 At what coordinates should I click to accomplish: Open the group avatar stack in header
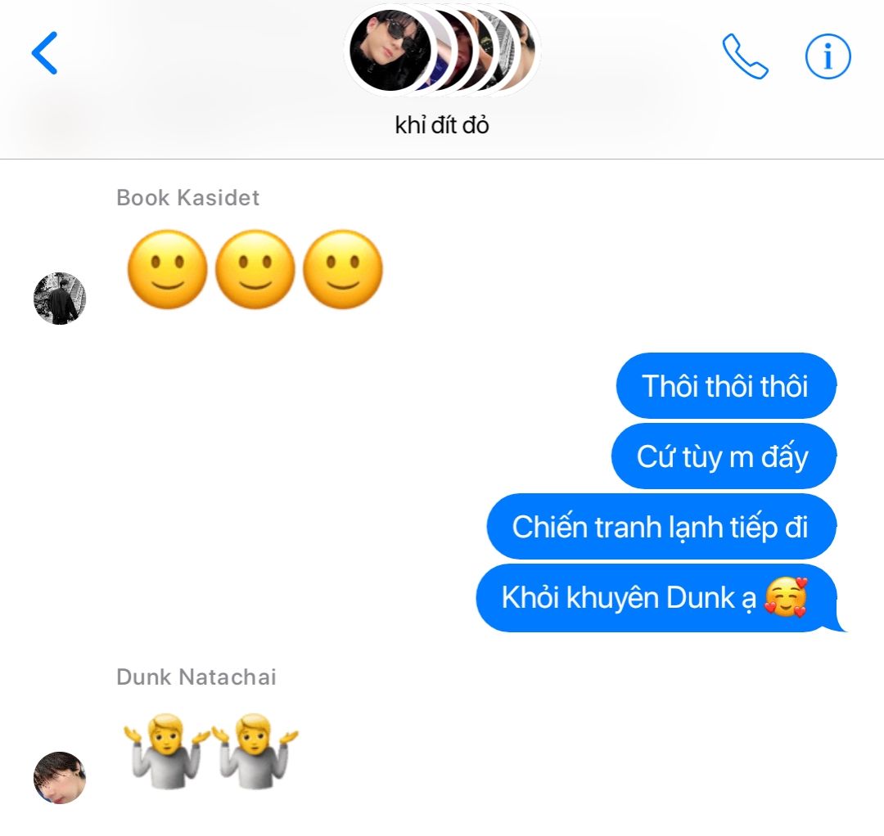(x=442, y=50)
